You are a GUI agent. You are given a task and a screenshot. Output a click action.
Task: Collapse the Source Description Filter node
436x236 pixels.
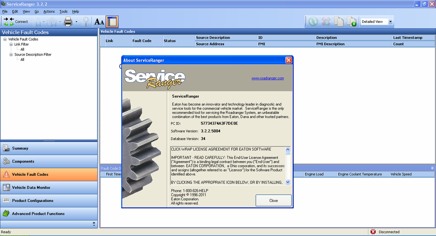point(11,54)
